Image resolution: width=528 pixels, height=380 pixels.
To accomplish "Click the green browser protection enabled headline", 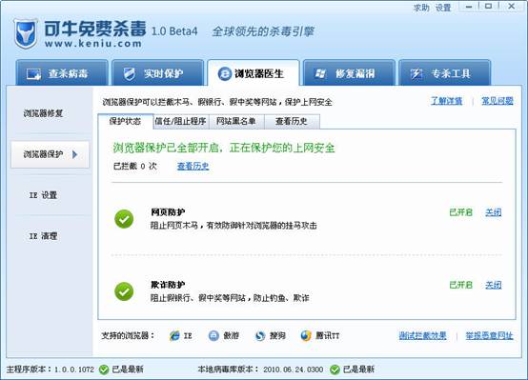I will (224, 148).
